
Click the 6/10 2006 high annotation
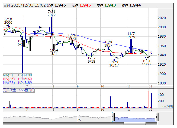point(8,21)
